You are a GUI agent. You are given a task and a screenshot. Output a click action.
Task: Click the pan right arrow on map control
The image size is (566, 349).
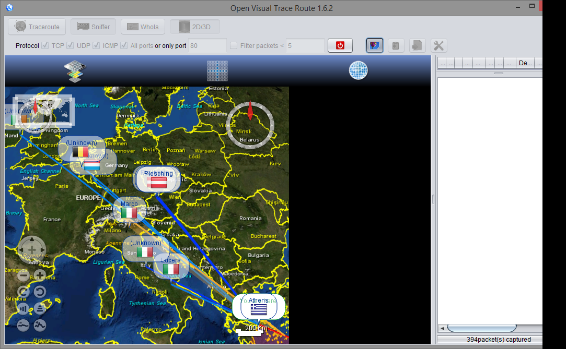click(x=43, y=249)
